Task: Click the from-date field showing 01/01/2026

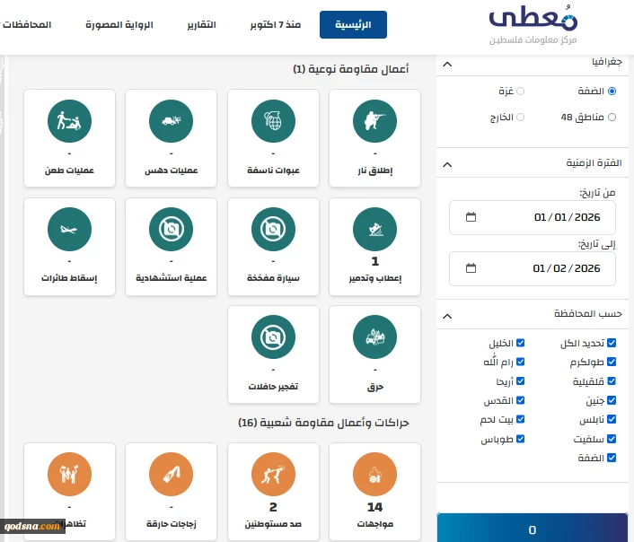Action: point(533,217)
